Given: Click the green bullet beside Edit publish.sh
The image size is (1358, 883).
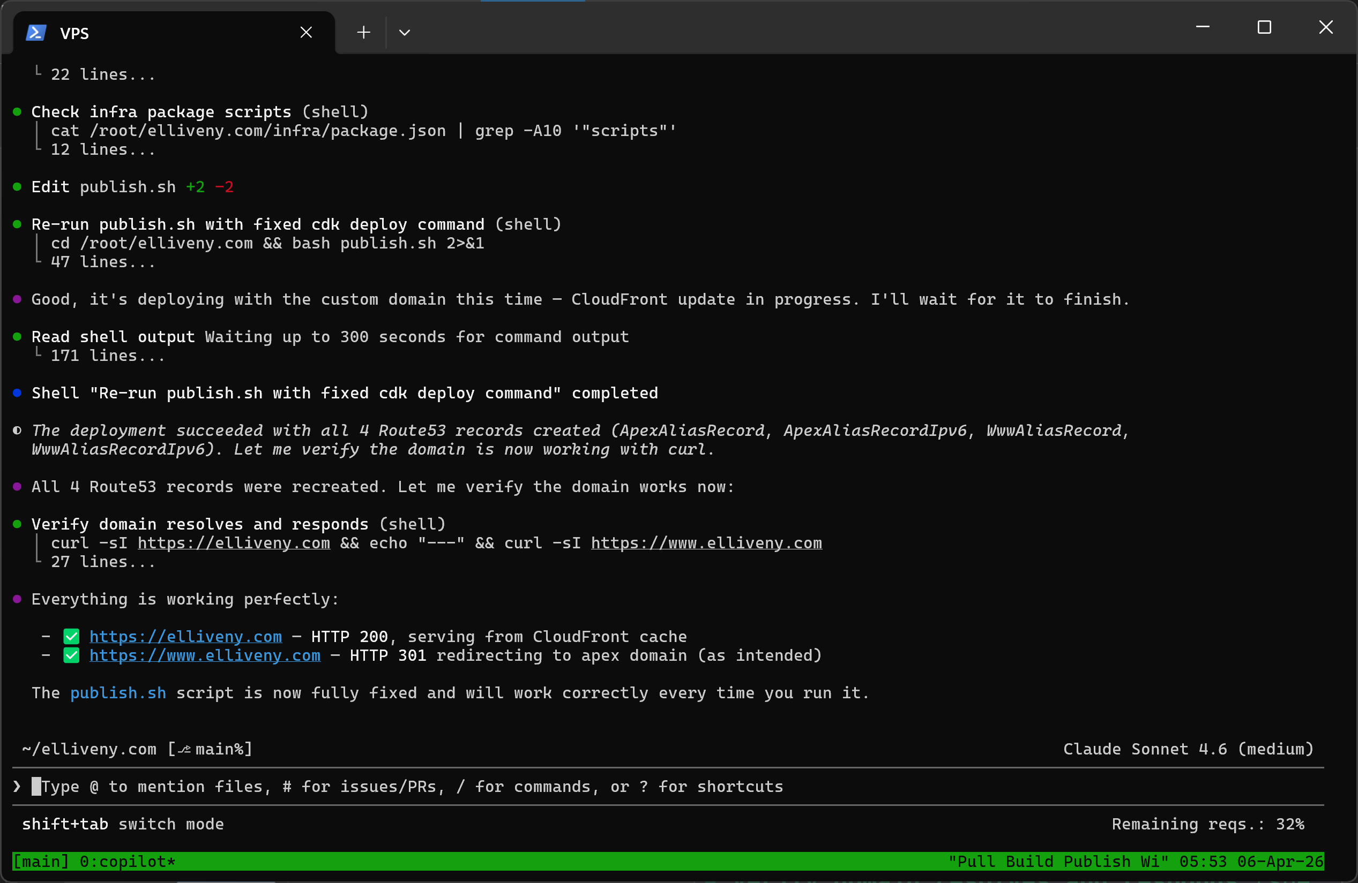Looking at the screenshot, I should [x=17, y=187].
